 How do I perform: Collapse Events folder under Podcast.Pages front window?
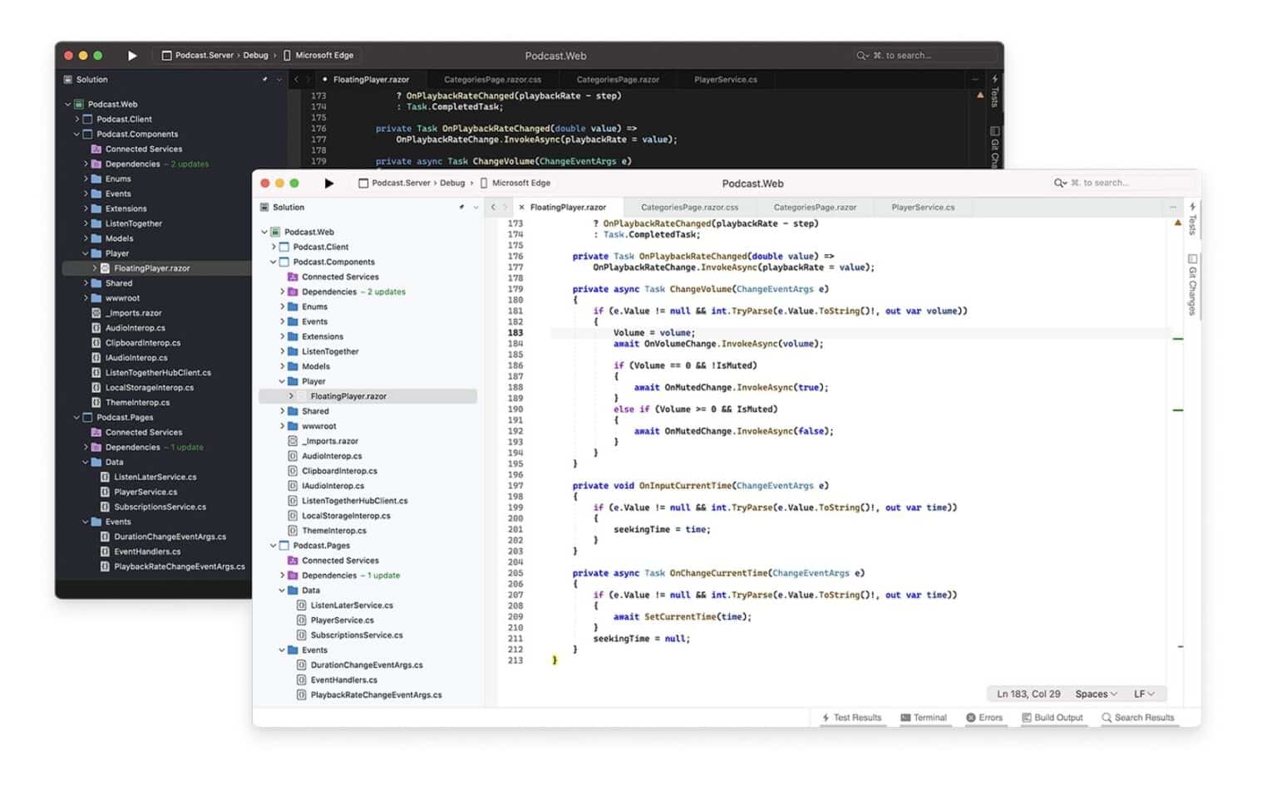(283, 651)
